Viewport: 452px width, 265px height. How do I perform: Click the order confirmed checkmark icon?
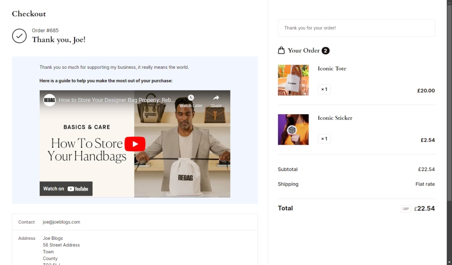coord(19,36)
